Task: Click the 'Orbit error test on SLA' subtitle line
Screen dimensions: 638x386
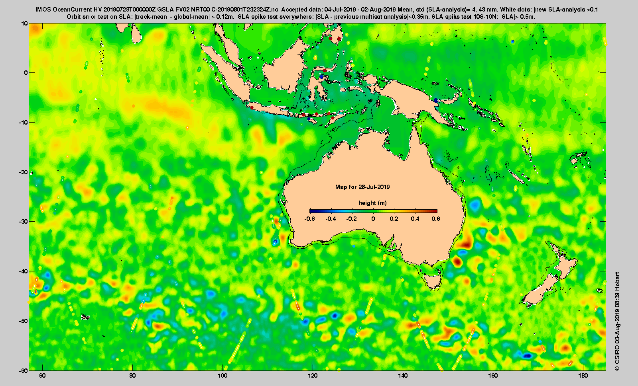Action: [301, 17]
